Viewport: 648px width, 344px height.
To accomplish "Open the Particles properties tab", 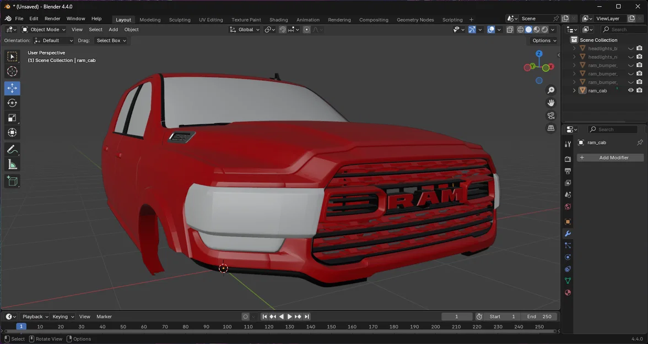I will tap(568, 245).
